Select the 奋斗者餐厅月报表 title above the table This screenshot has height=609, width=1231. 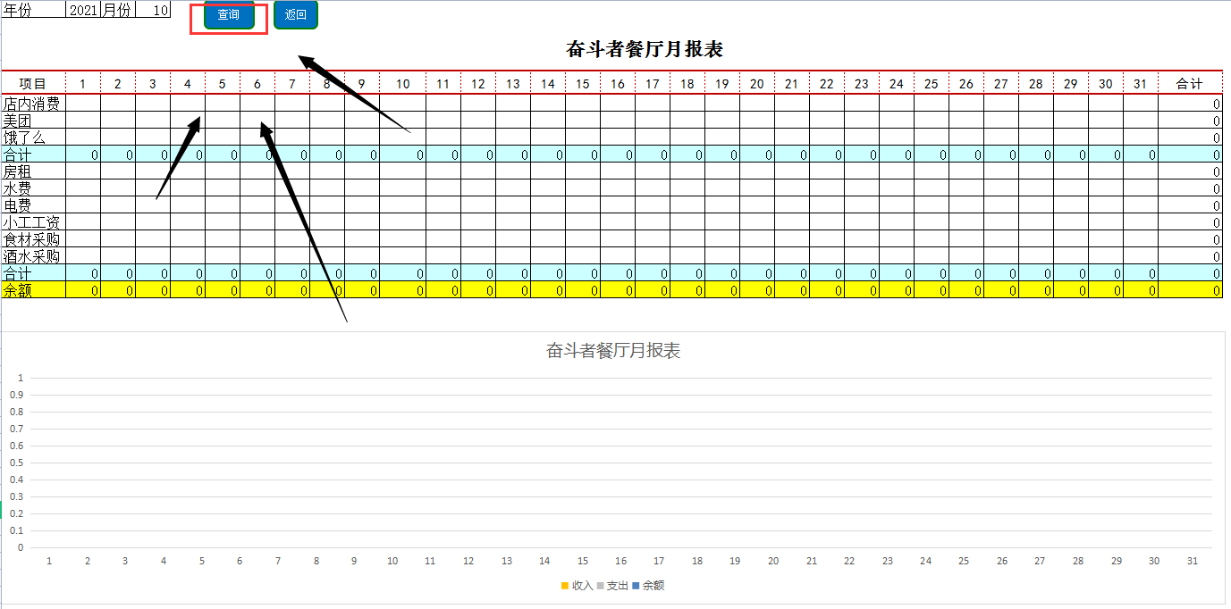click(x=644, y=49)
